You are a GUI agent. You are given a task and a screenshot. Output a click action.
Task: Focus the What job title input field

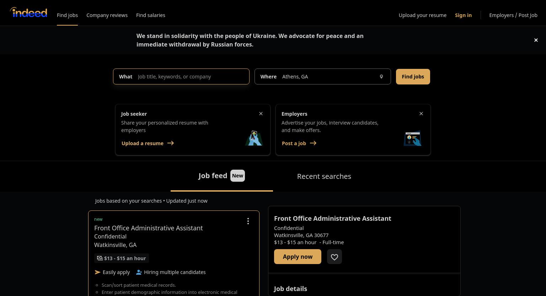pyautogui.click(x=181, y=77)
